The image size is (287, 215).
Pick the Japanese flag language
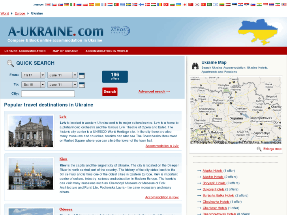185,5
